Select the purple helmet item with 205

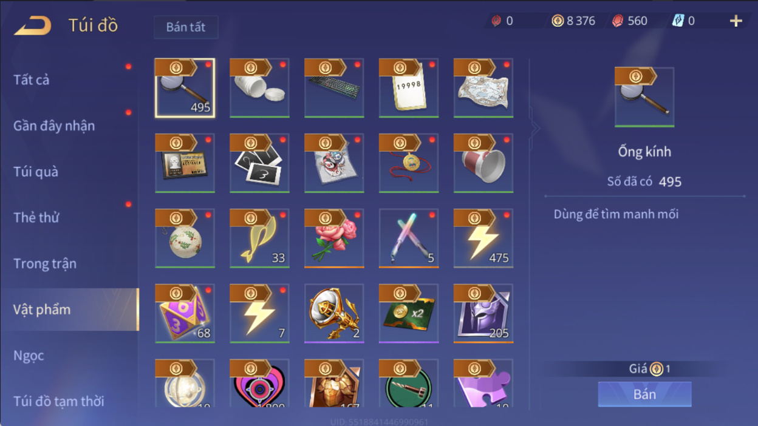pyautogui.click(x=483, y=314)
